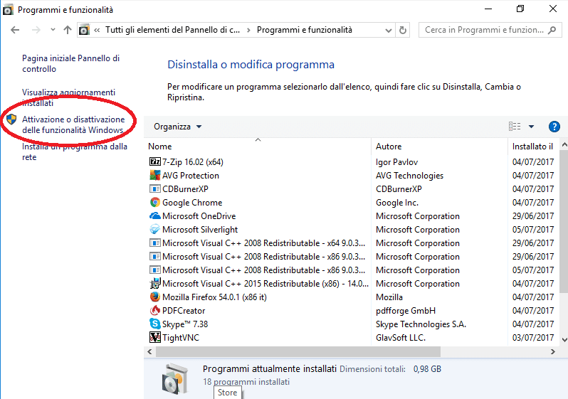The height and width of the screenshot is (399, 568).
Task: Select the AVG Protection entry
Action: [x=191, y=175]
